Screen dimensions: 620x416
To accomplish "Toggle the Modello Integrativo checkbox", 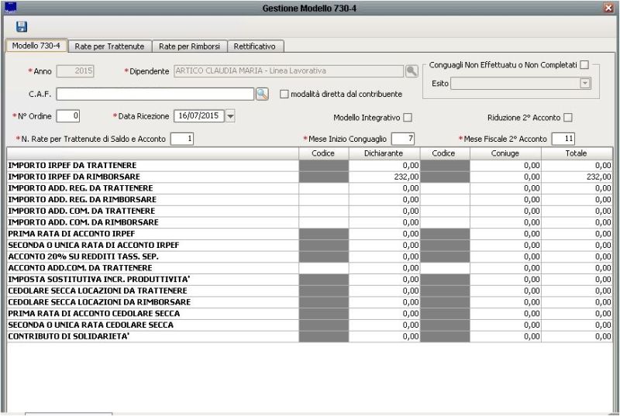I will 408,118.
